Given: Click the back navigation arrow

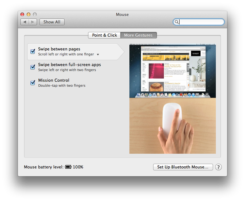Looking at the screenshot, I should pos(25,22).
